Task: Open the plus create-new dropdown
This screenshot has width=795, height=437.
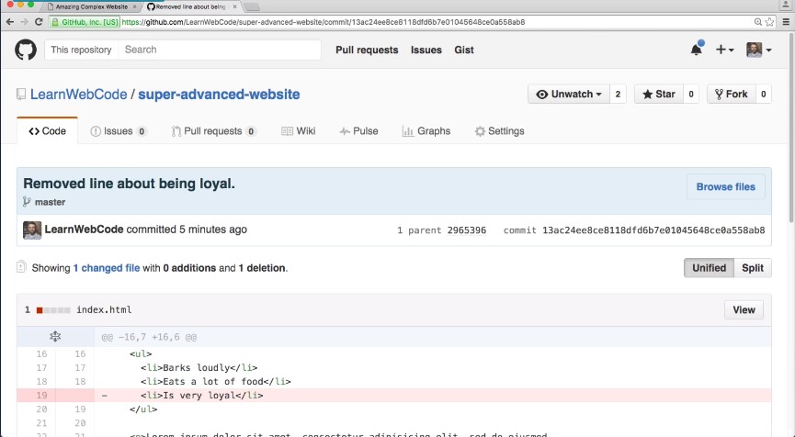Action: pos(725,50)
